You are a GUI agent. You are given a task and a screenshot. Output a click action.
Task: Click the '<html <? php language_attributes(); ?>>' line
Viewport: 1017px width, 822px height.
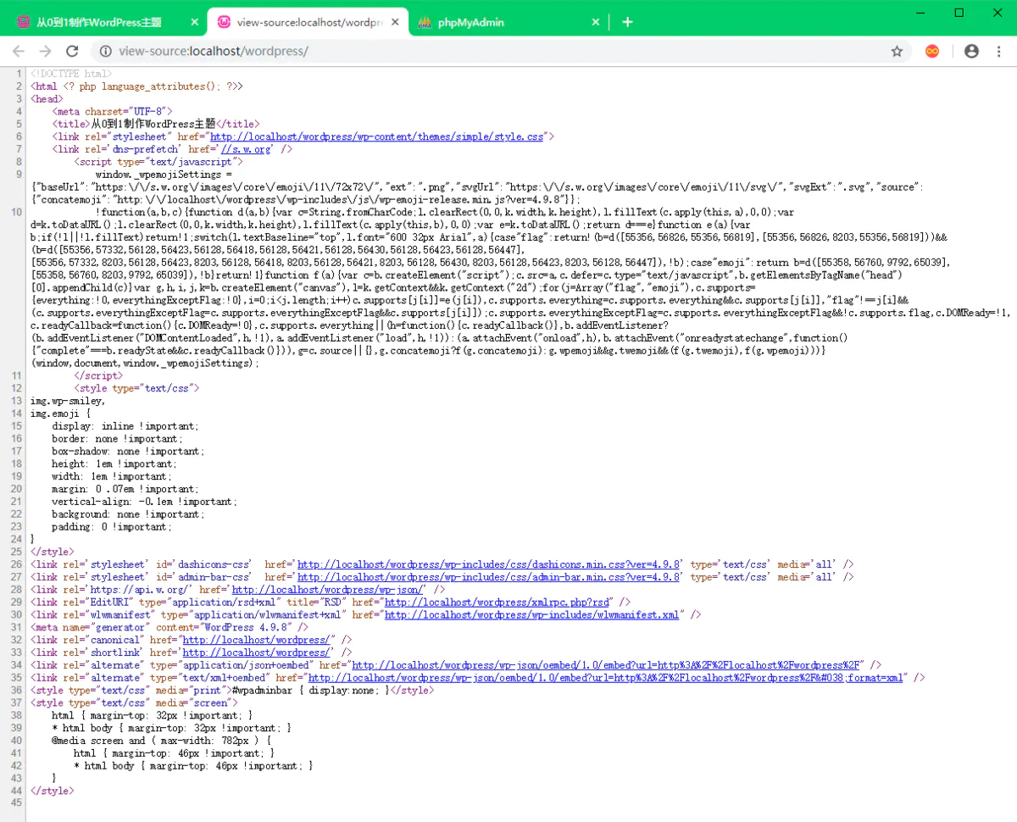tap(137, 86)
